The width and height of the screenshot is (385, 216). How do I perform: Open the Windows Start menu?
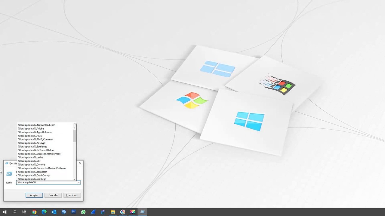(x=5, y=212)
